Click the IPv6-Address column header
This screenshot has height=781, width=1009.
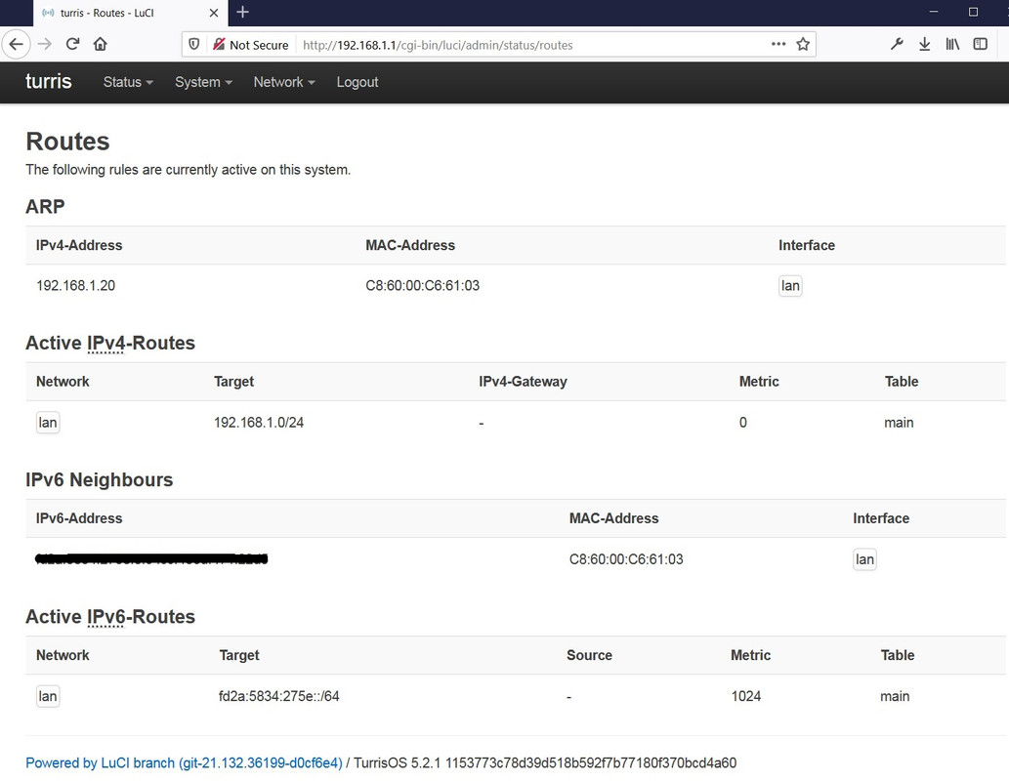pos(79,517)
